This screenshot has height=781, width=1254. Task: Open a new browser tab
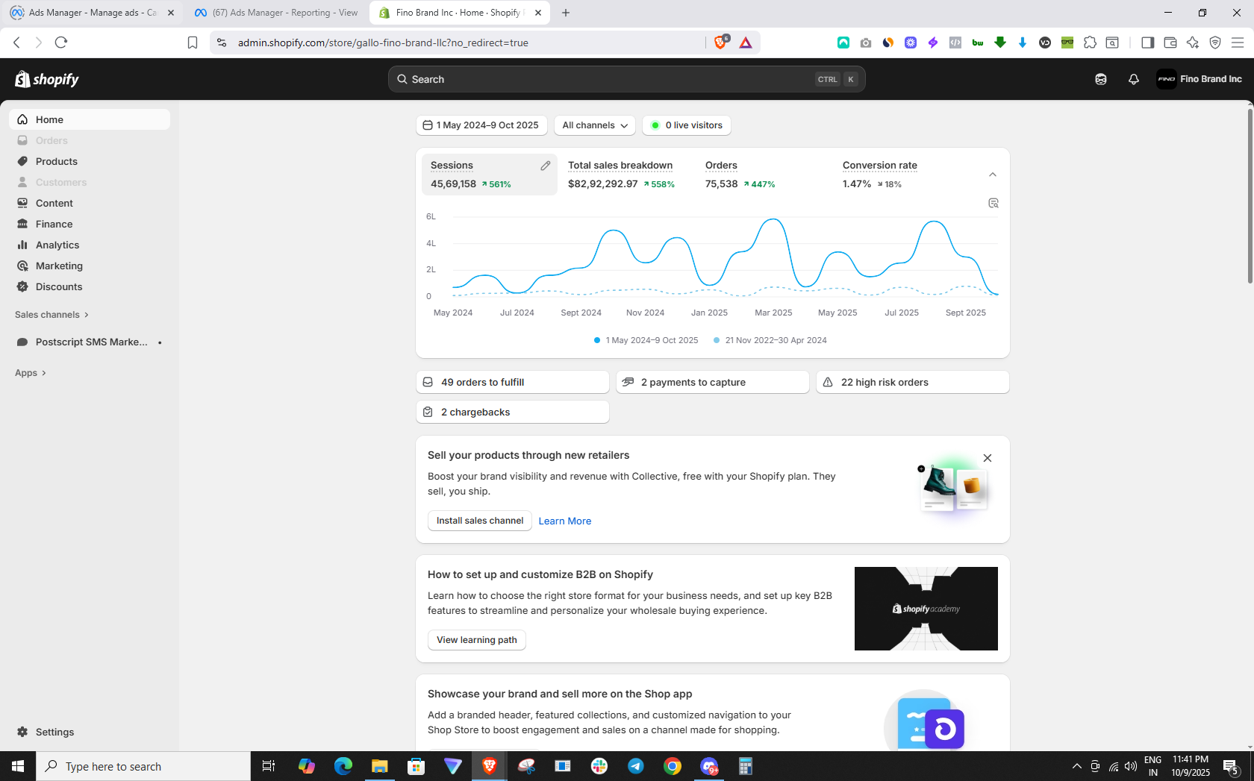pos(566,13)
